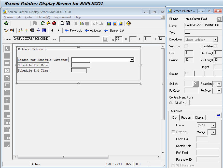
Task: Click the Element List button
Action: tap(114, 31)
